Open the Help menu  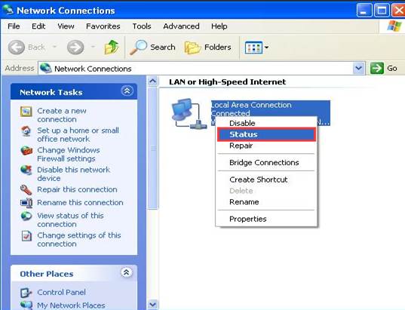[x=219, y=26]
